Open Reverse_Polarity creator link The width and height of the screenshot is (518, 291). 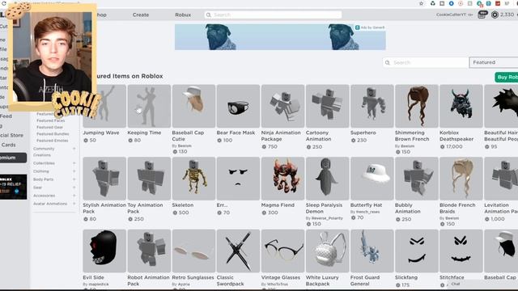(x=327, y=218)
